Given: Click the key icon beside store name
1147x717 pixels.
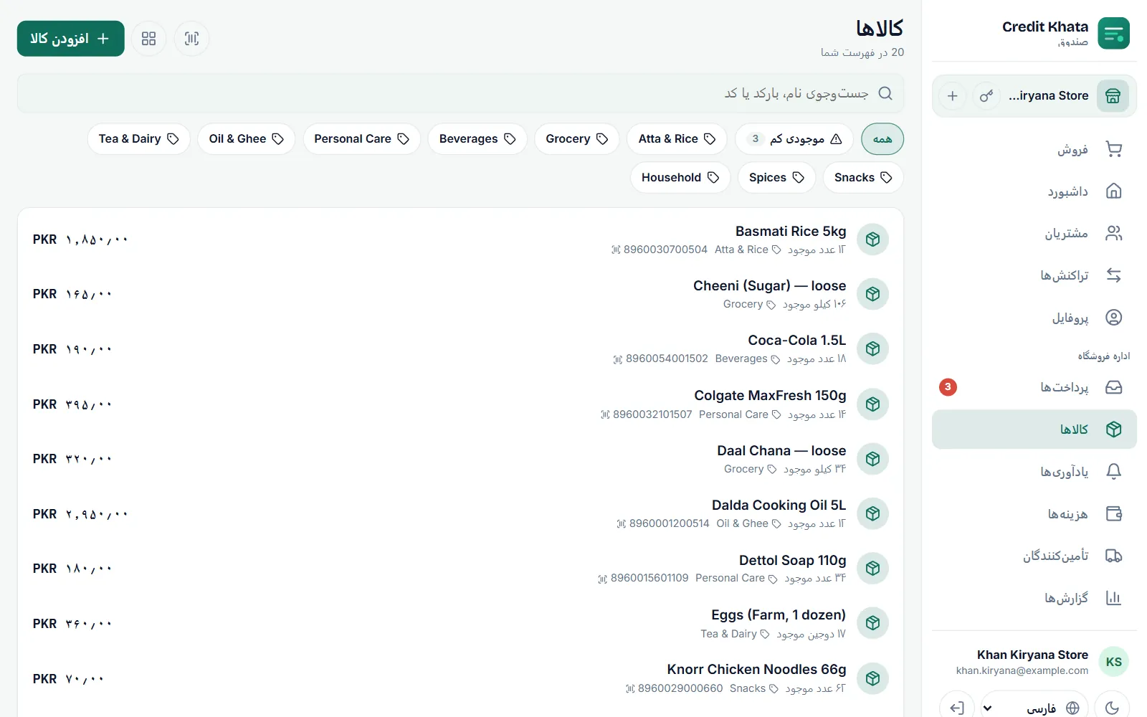Looking at the screenshot, I should pyautogui.click(x=986, y=95).
